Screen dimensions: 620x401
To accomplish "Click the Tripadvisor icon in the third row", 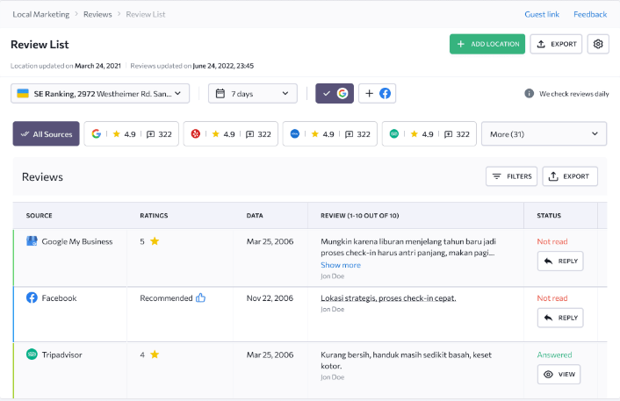I will (32, 354).
